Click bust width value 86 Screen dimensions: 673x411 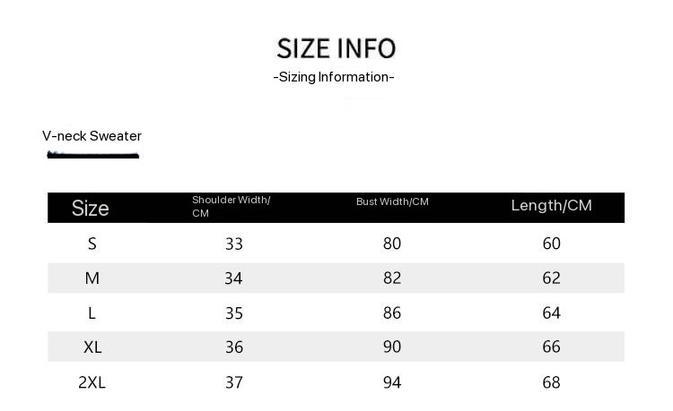pos(392,313)
